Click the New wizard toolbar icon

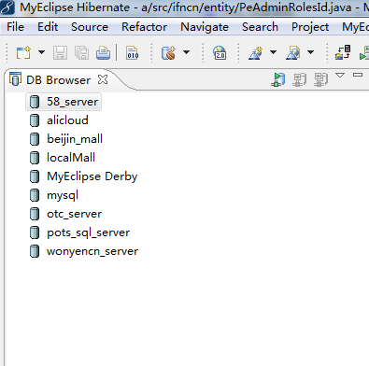[x=24, y=52]
